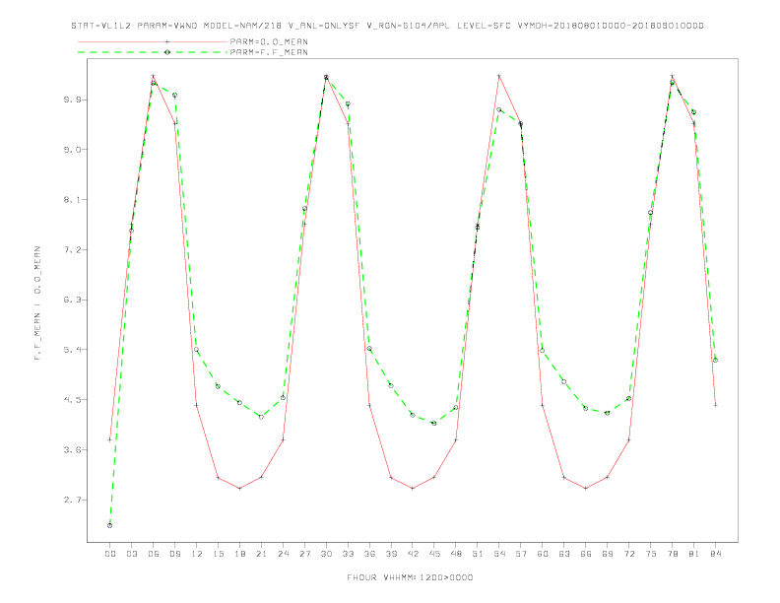Click x-axis tick label 06
The height and width of the screenshot is (603, 780).
(154, 554)
